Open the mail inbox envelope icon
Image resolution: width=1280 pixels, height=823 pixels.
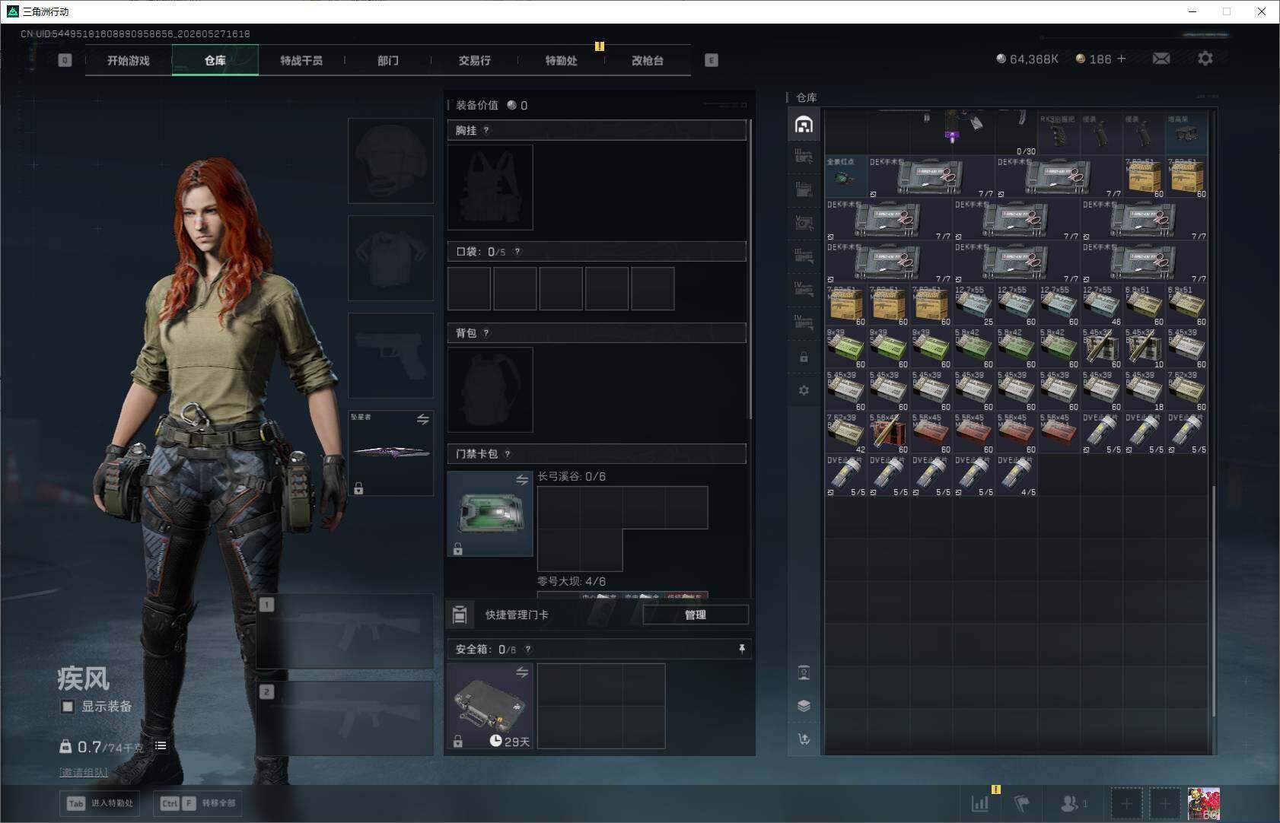pos(1161,59)
